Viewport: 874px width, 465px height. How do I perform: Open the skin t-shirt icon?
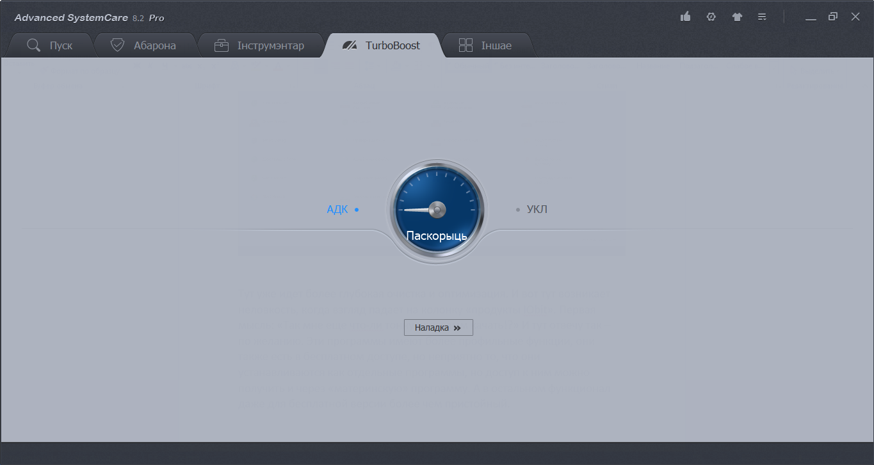click(x=737, y=17)
